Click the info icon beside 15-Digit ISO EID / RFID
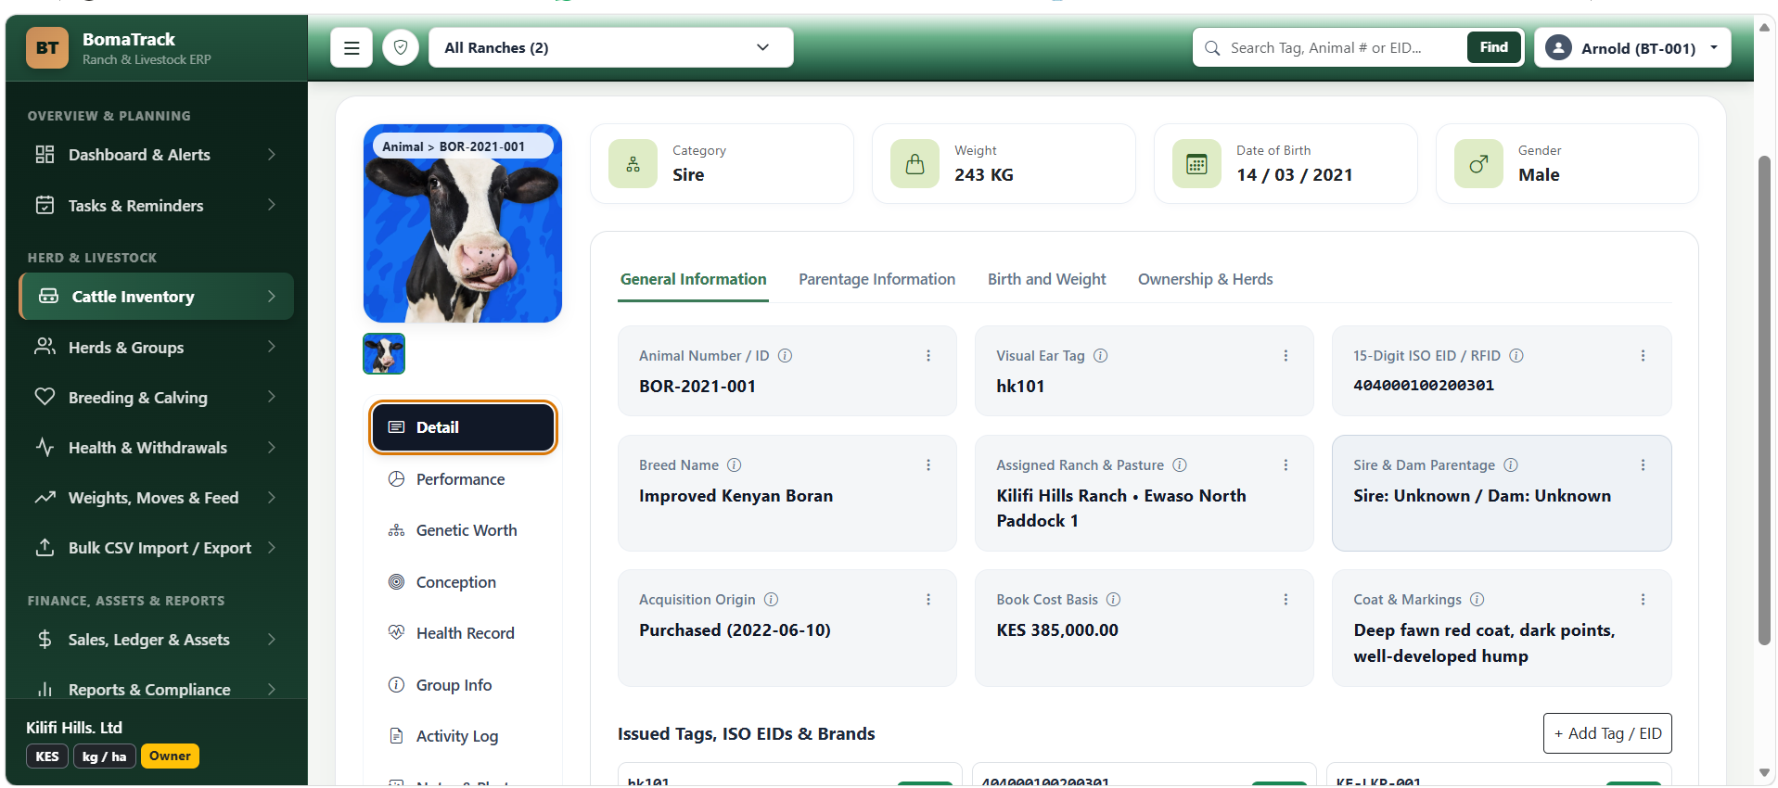This screenshot has width=1778, height=788. [1516, 355]
